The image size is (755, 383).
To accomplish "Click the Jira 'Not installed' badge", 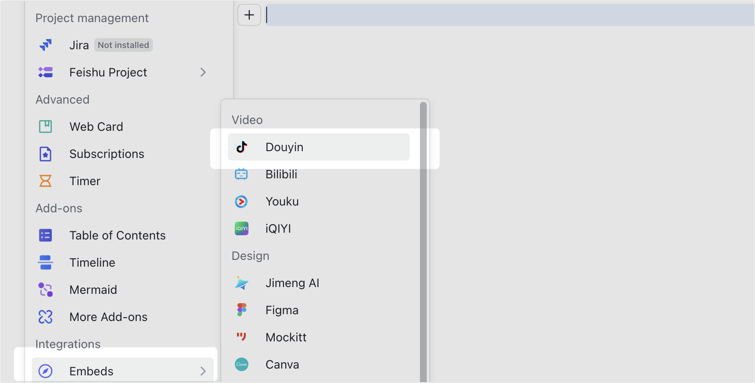I will pos(124,45).
